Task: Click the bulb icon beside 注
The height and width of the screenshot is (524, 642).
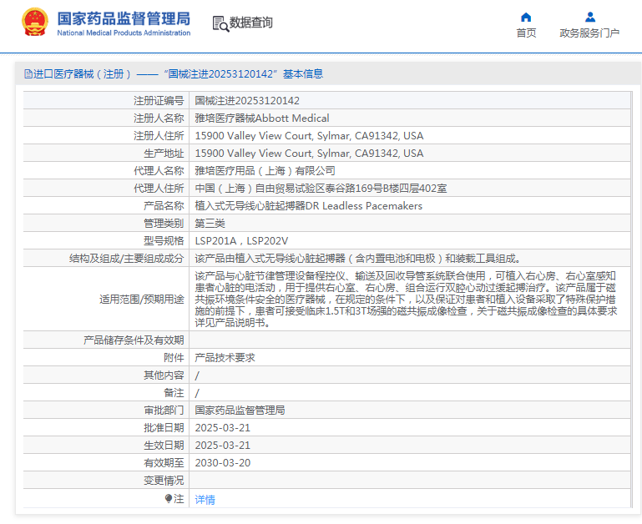Action: tap(169, 498)
